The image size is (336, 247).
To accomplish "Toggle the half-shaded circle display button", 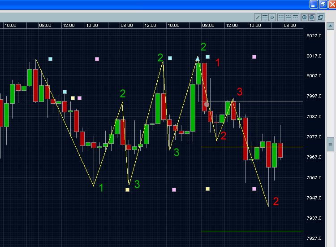I will 304,17.
